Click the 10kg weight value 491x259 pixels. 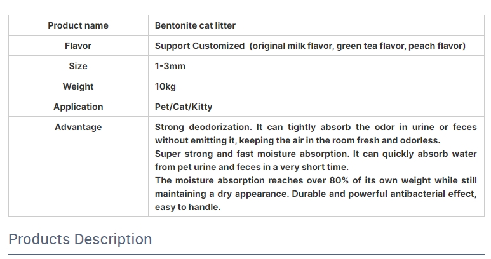[x=165, y=86]
